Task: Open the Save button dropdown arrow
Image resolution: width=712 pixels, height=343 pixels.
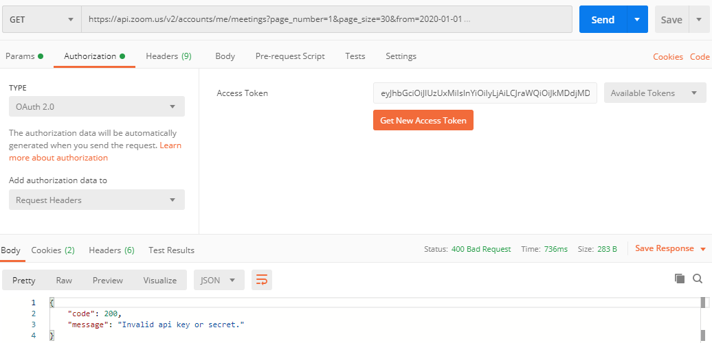Action: [x=699, y=19]
